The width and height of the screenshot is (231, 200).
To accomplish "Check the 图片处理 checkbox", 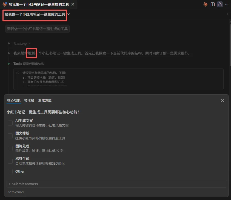I will coord(10,148).
